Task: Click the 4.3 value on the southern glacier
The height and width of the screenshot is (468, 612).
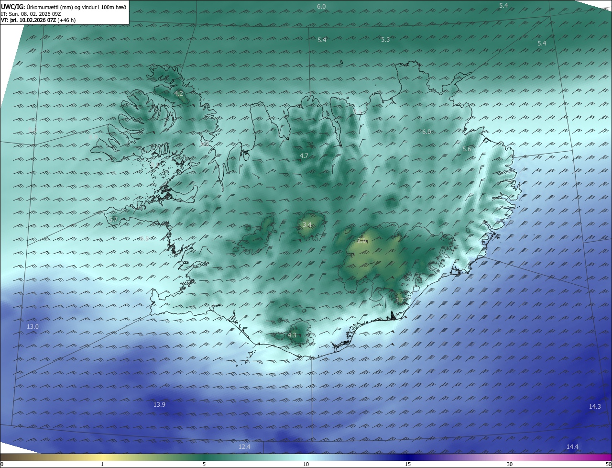Action: [292, 335]
